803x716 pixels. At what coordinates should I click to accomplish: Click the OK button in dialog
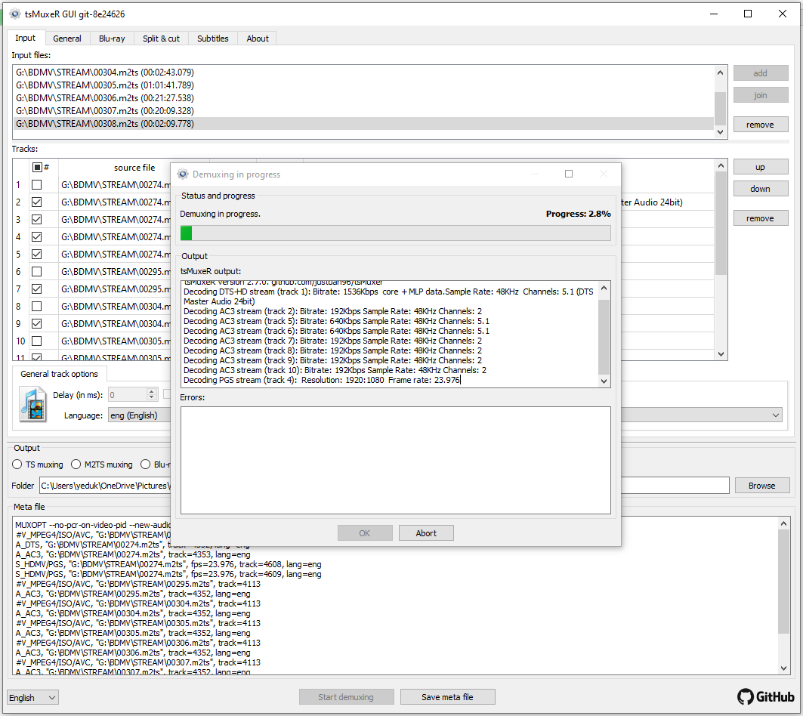coord(365,533)
